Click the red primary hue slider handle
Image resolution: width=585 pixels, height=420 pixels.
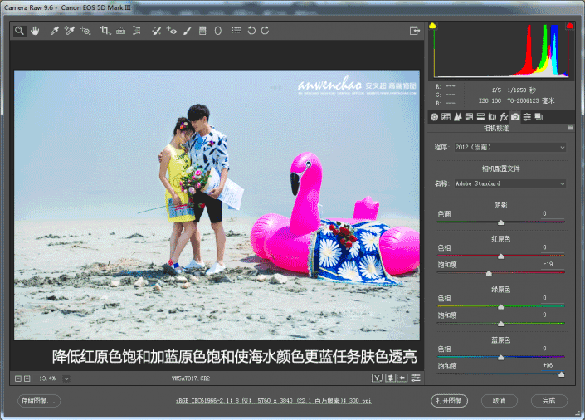point(500,256)
